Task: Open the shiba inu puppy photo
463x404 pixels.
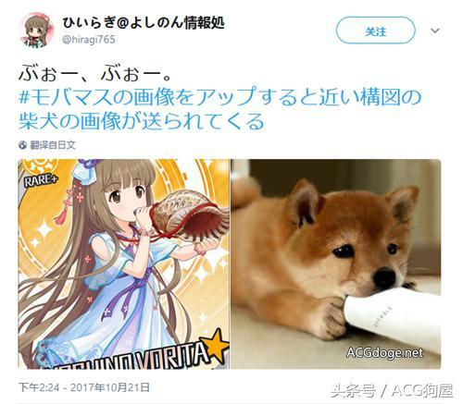Action: tap(336, 264)
